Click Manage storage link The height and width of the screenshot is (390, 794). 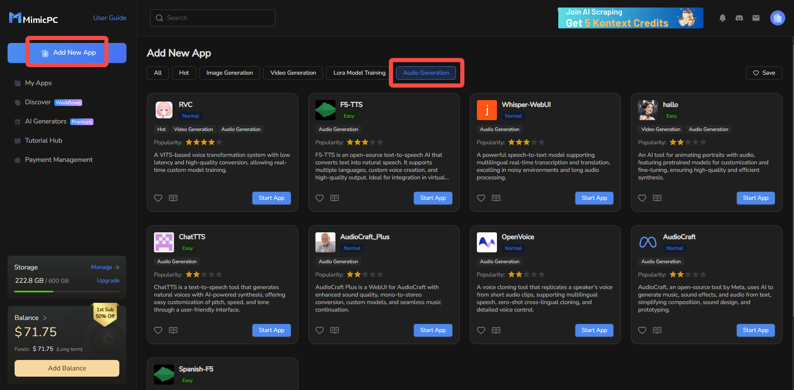(x=105, y=267)
